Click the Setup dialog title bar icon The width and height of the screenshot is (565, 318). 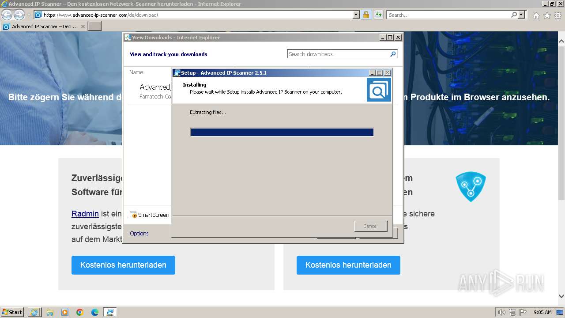pos(177,73)
